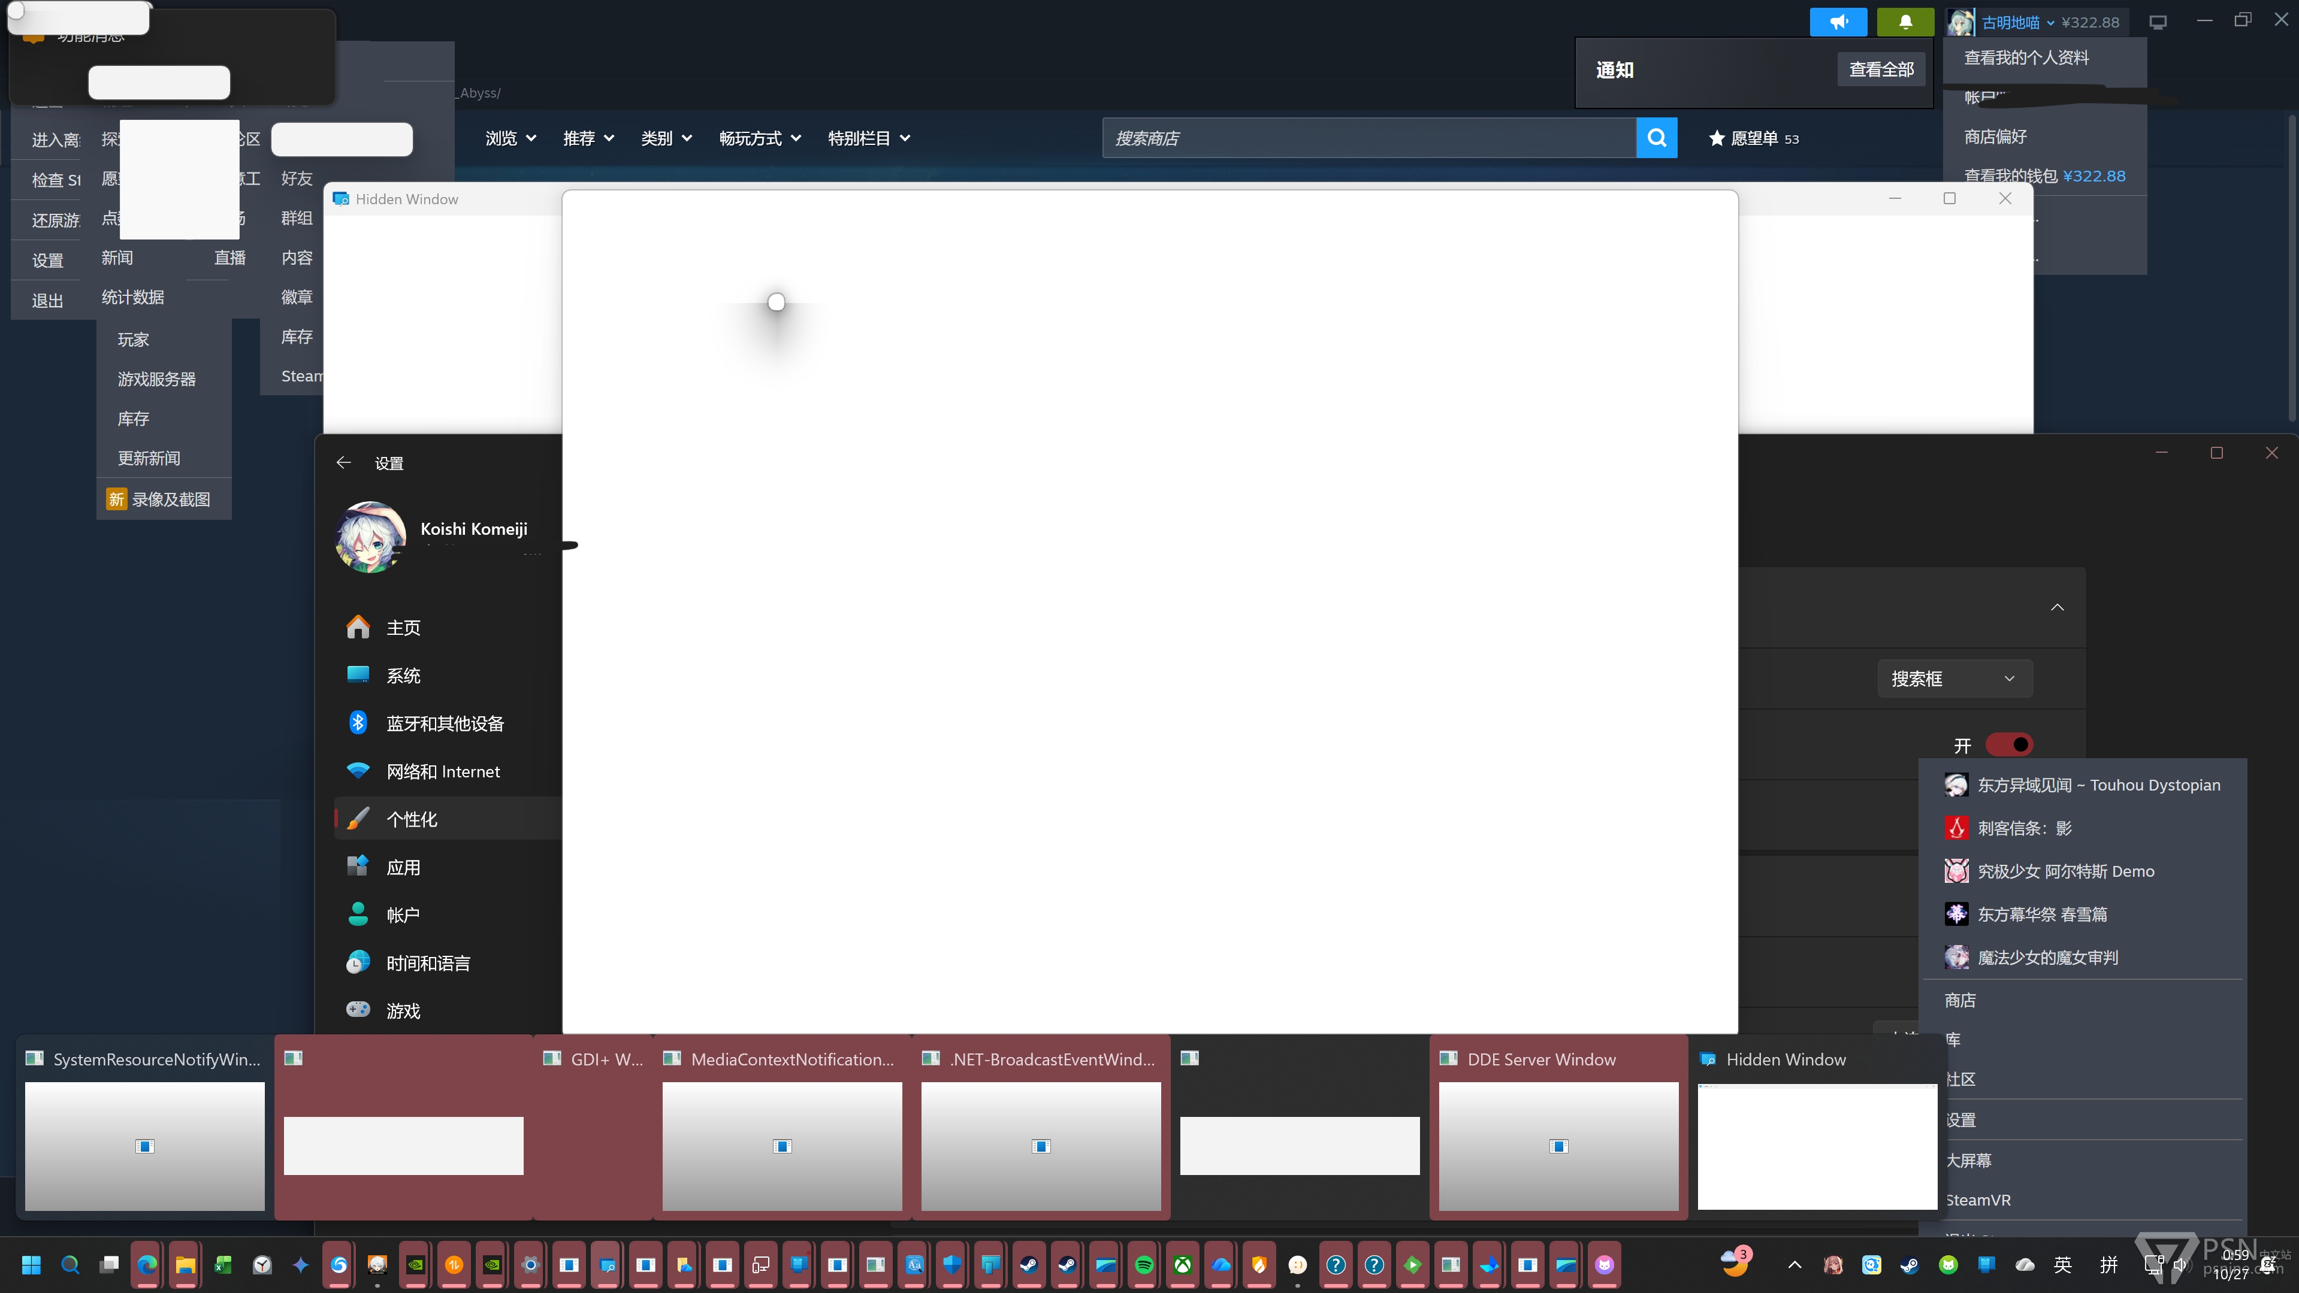Click 查看全部 in notifications panel
The width and height of the screenshot is (2299, 1293).
pos(1881,69)
